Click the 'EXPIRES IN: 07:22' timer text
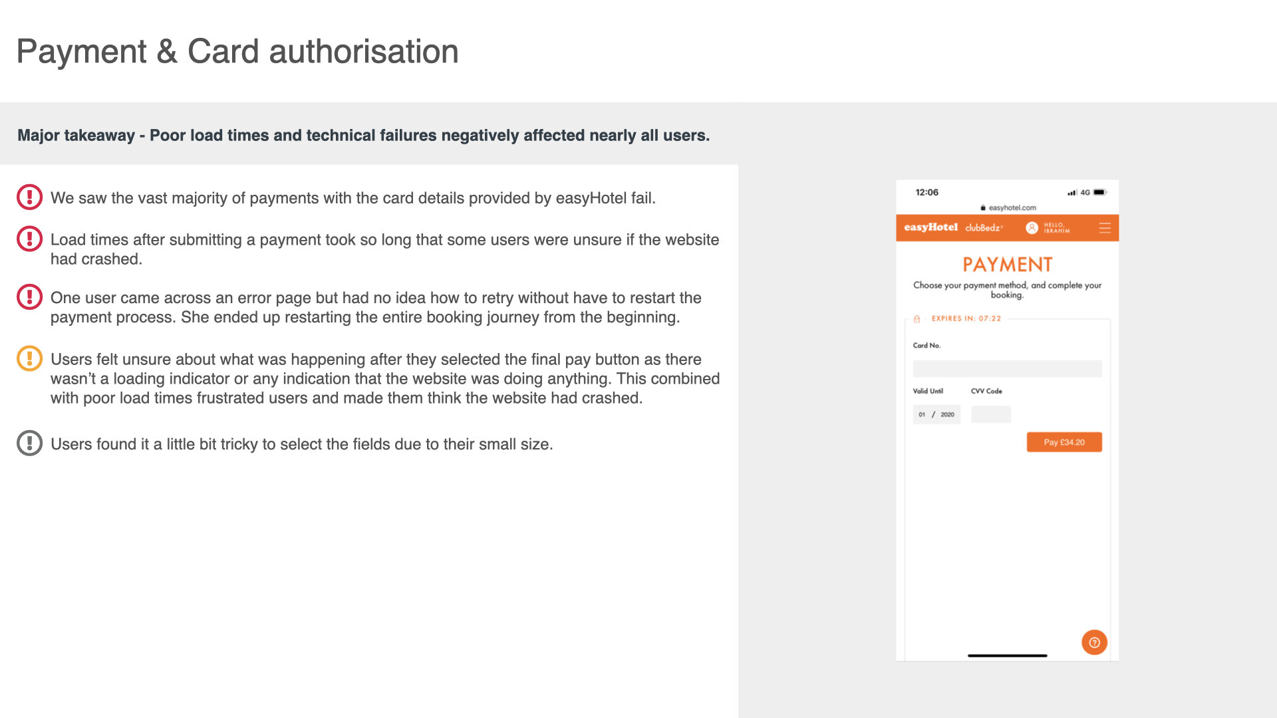The width and height of the screenshot is (1277, 718). click(966, 318)
